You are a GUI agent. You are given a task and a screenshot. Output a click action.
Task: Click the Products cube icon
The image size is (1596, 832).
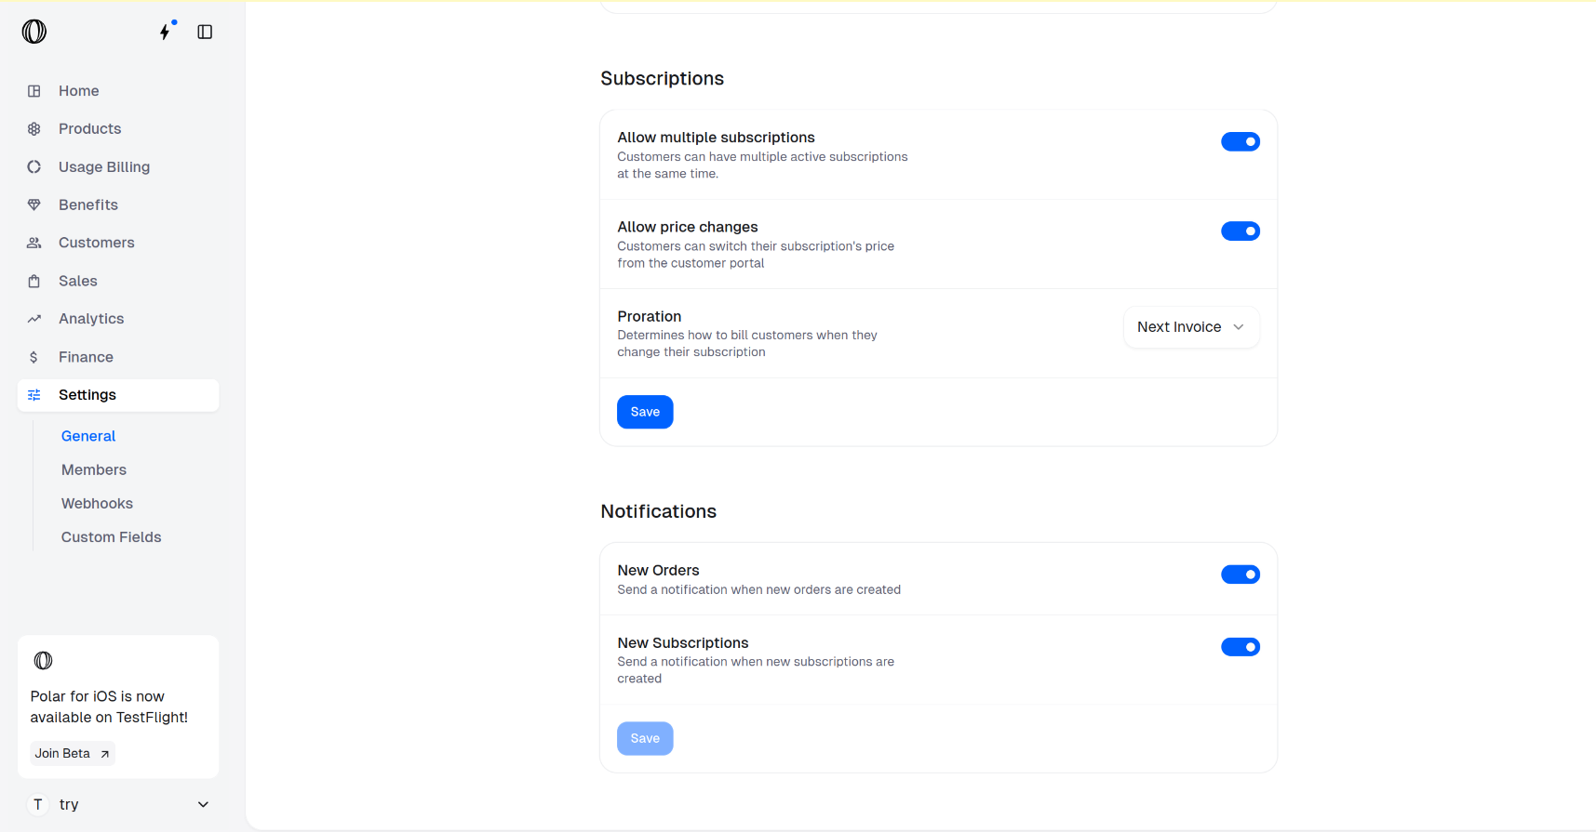[34, 129]
